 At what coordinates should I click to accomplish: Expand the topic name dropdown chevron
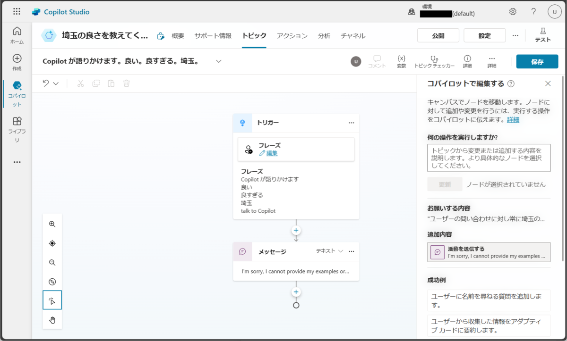pyautogui.click(x=219, y=61)
